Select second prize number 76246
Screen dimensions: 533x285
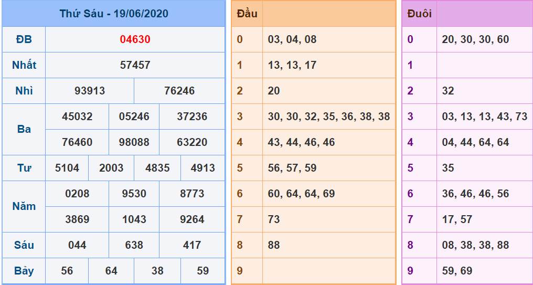pos(179,91)
